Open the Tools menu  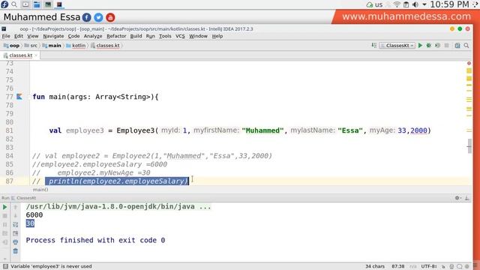pos(165,36)
